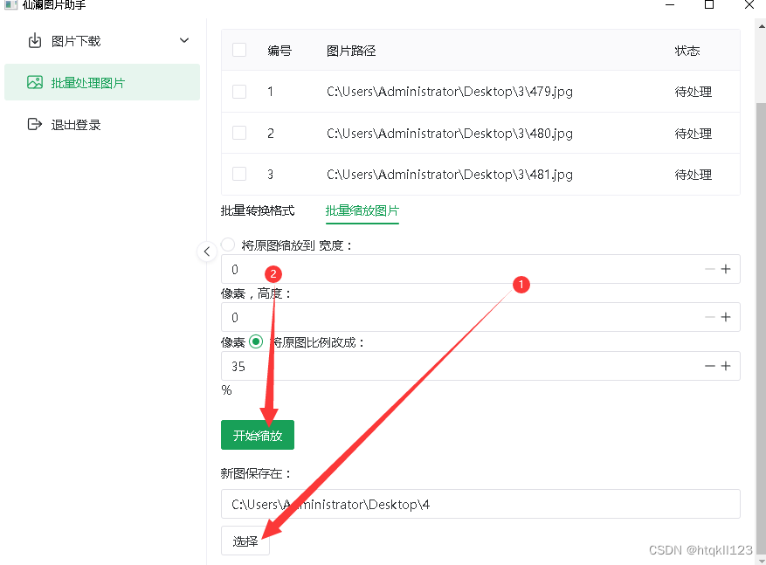
Task: Click the 状态 column header
Action: [687, 51]
